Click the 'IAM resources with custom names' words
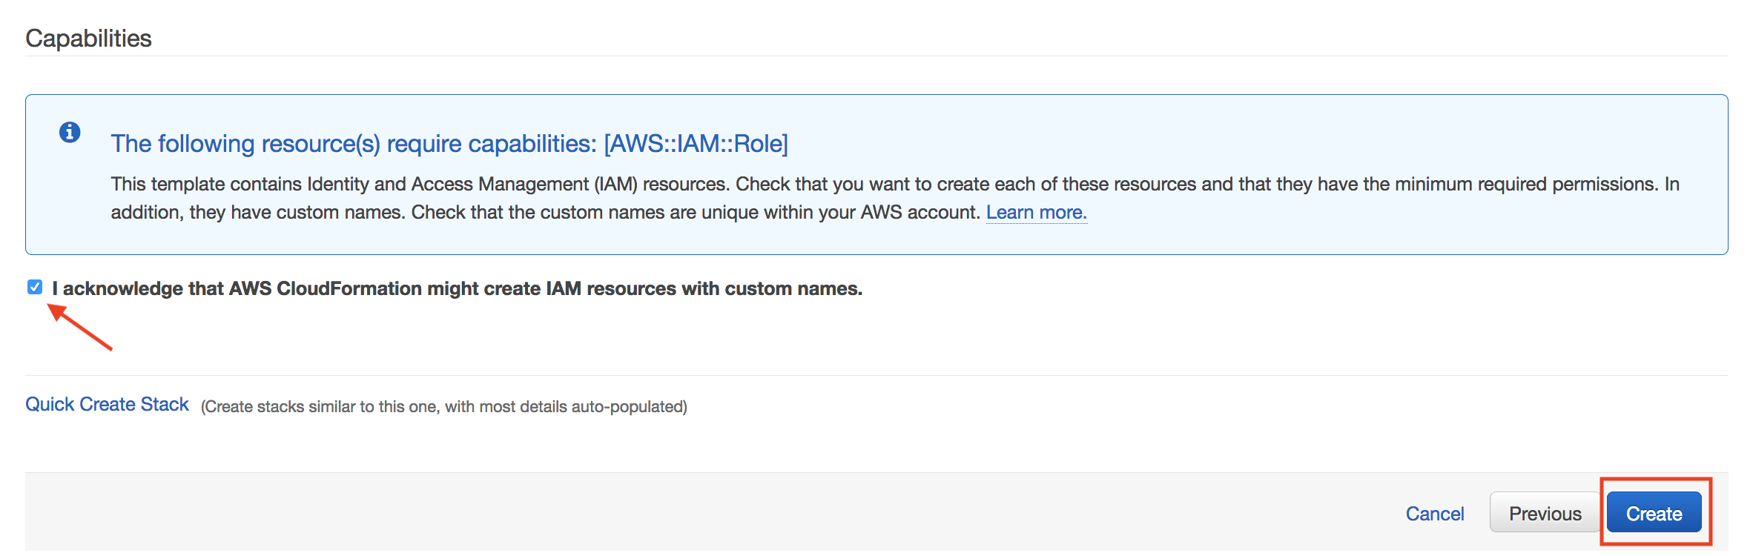The image size is (1753, 556). pyautogui.click(x=704, y=288)
